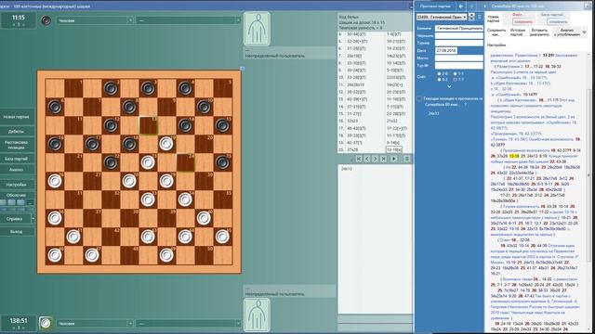595x334 pixels.
Task: Start autoplay with the play arrow button
Action: (x=394, y=159)
